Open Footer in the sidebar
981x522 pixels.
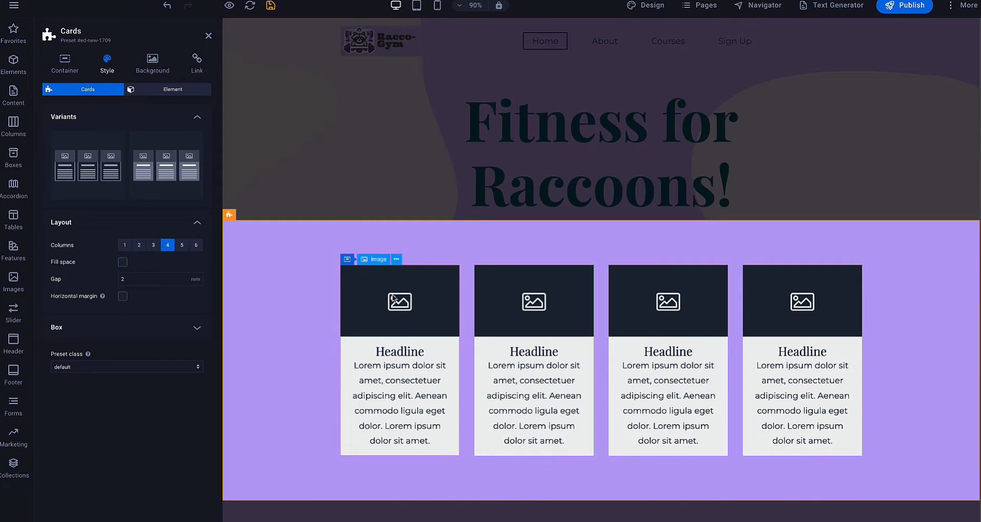point(13,375)
